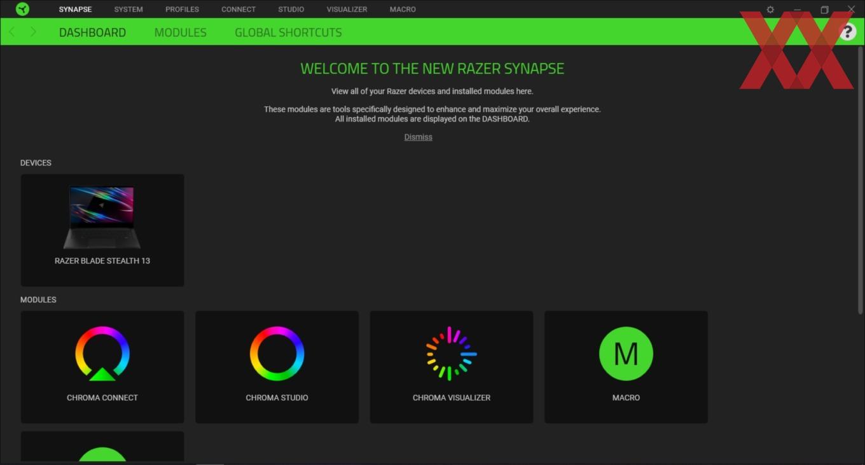Click the Razer logo icon

tap(22, 9)
